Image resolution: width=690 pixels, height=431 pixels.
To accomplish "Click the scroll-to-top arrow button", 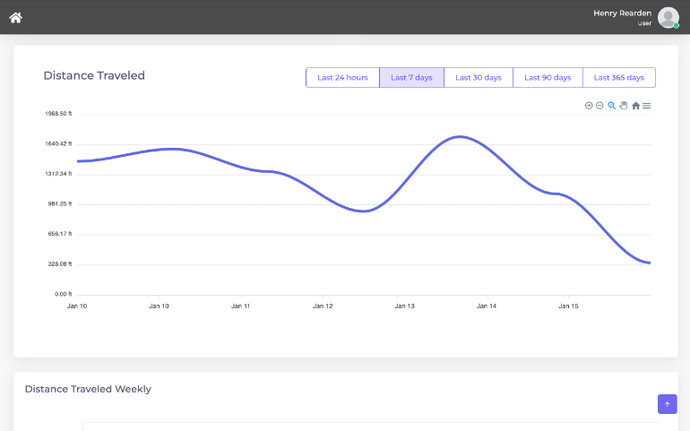I will pyautogui.click(x=667, y=404).
